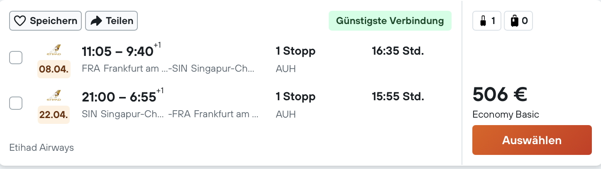
Task: Click the heart icon on Speichern
Action: pos(20,21)
